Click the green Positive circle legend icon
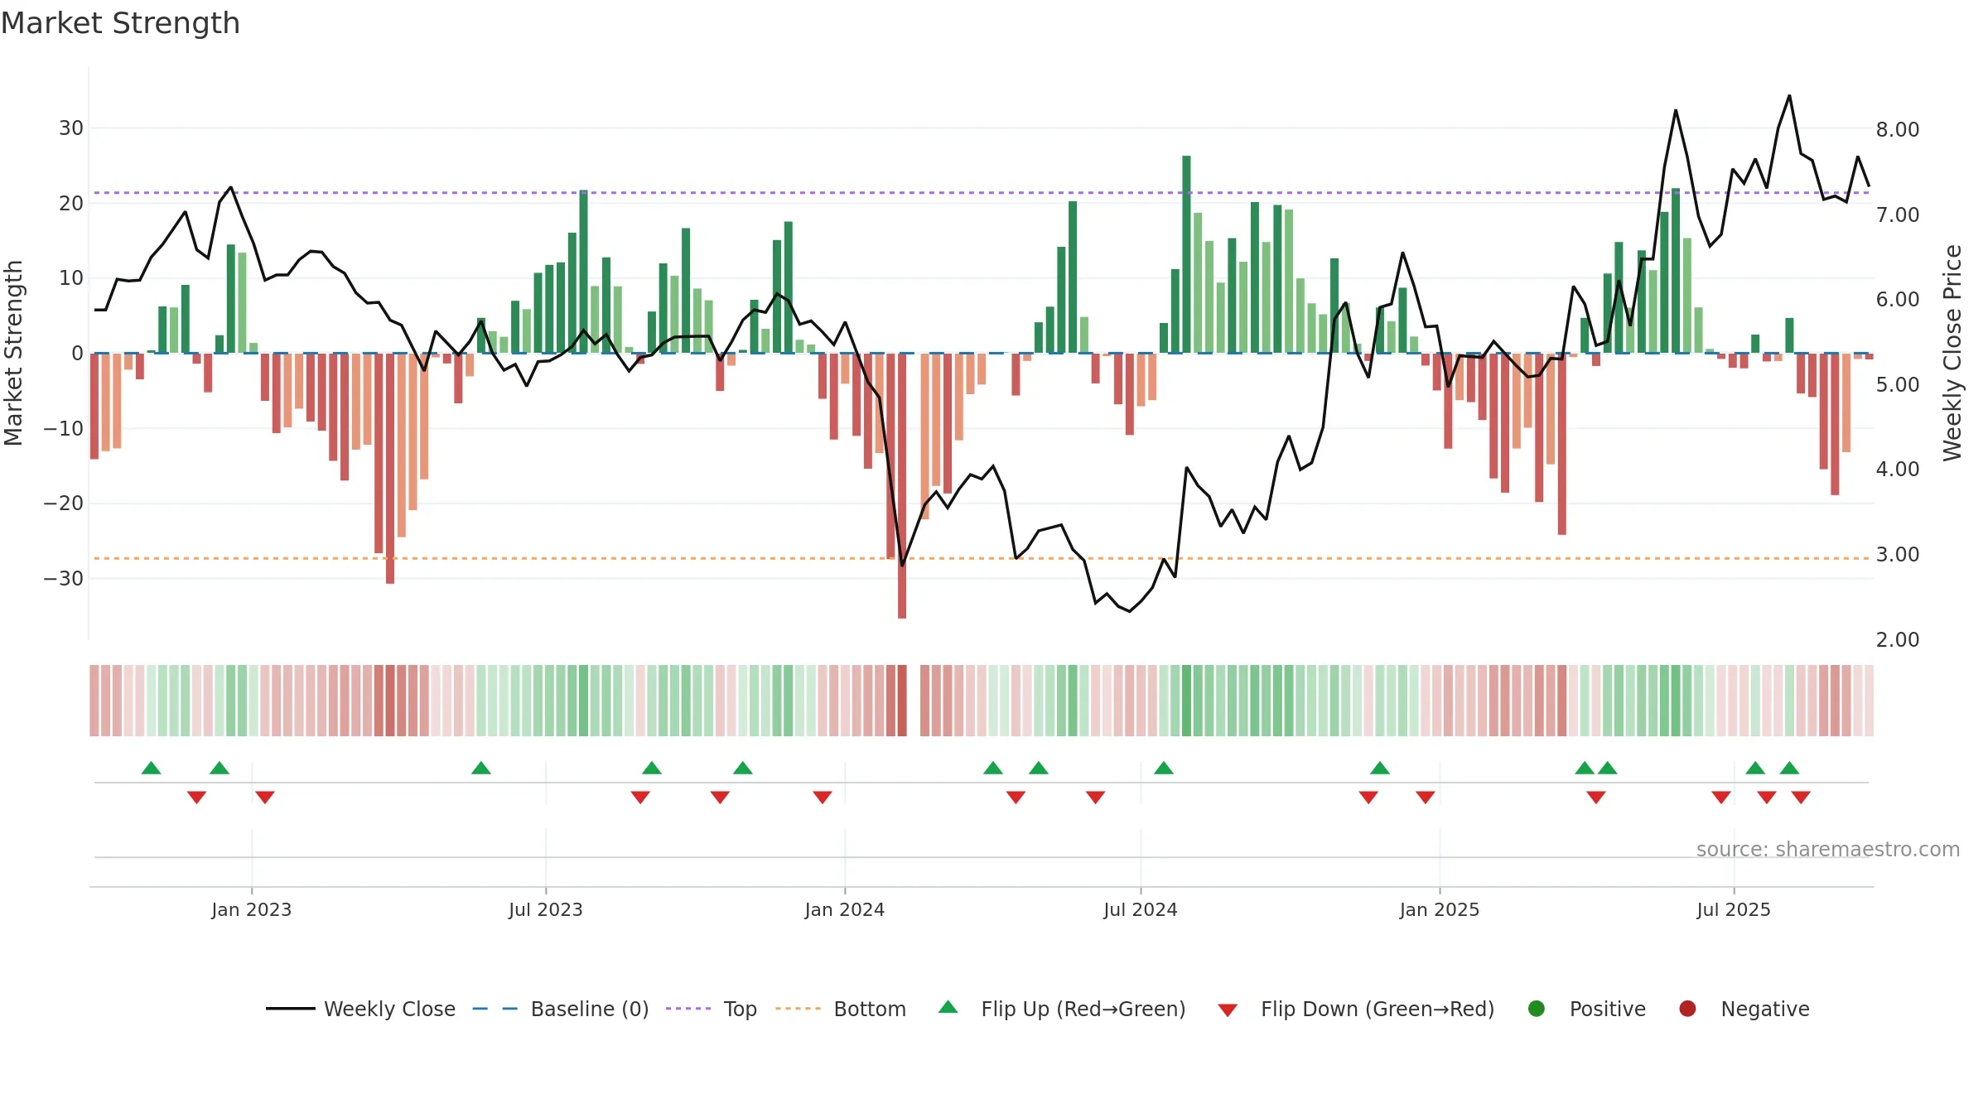This screenshot has width=1988, height=1118. (x=1537, y=1009)
